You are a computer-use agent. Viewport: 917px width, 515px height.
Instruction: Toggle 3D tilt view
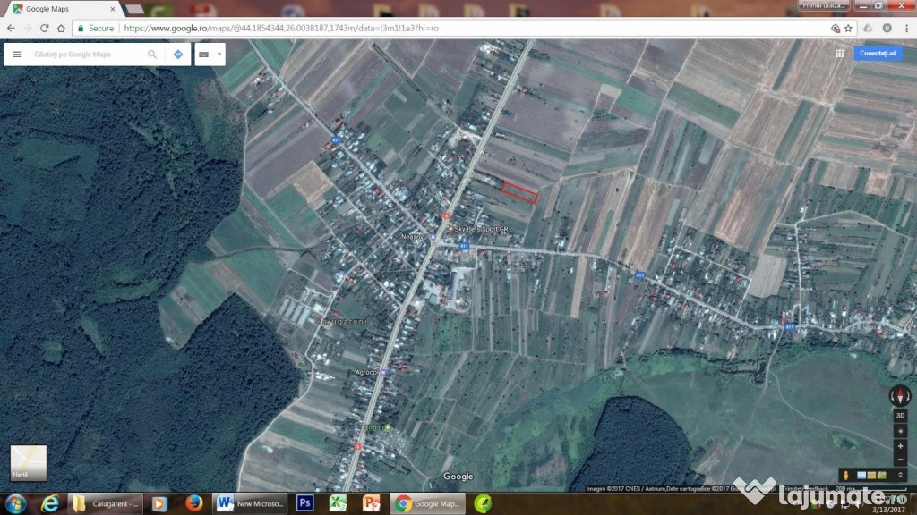point(900,417)
